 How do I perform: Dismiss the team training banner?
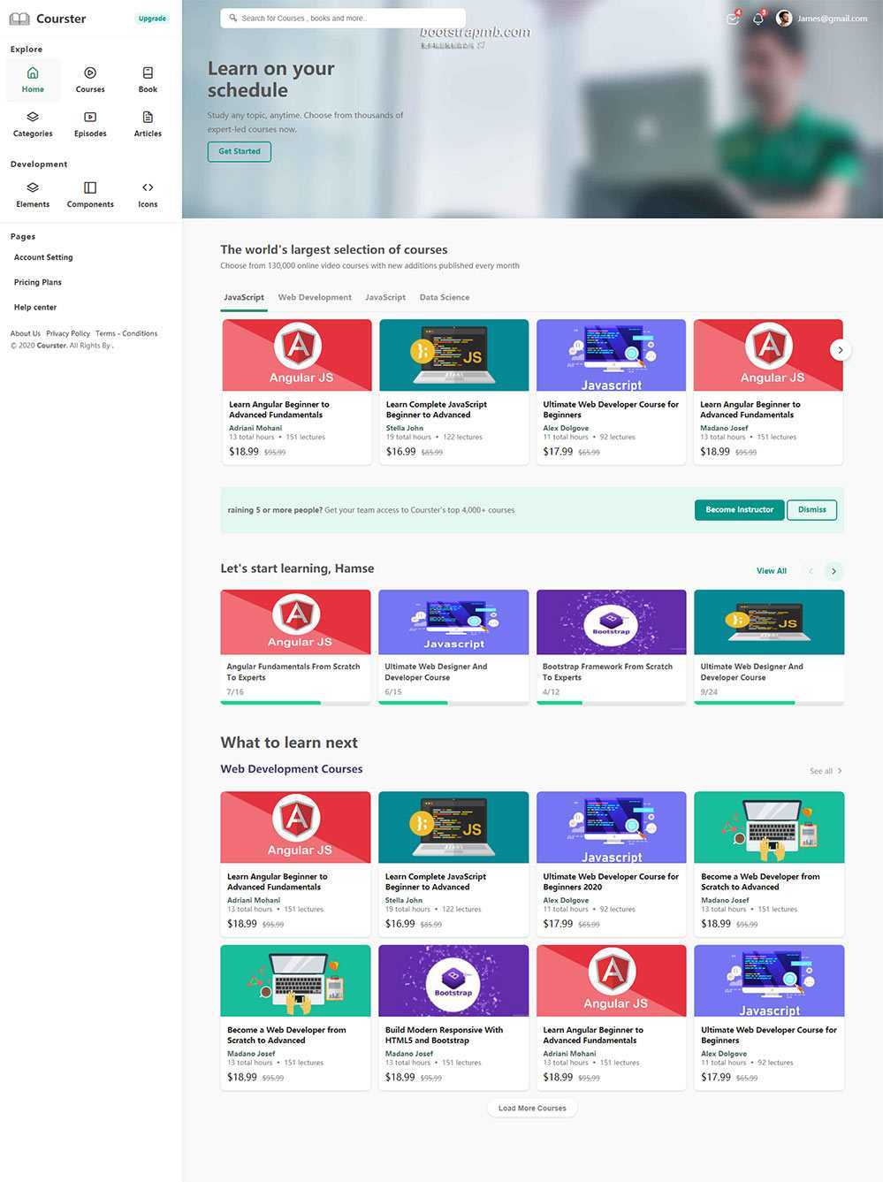click(811, 510)
